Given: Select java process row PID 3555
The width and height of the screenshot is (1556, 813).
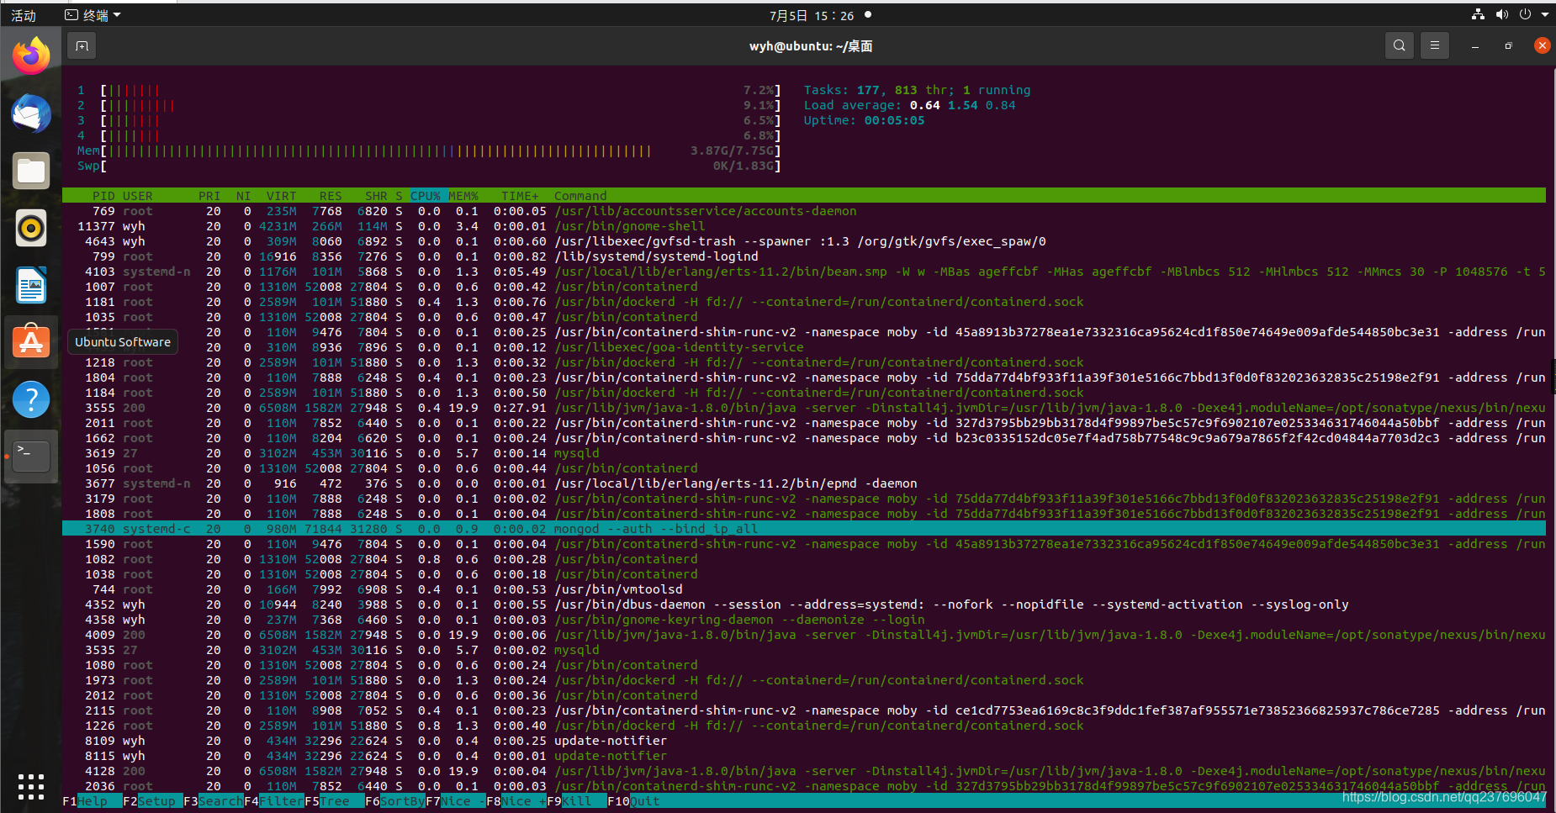Looking at the screenshot, I should [x=804, y=408].
